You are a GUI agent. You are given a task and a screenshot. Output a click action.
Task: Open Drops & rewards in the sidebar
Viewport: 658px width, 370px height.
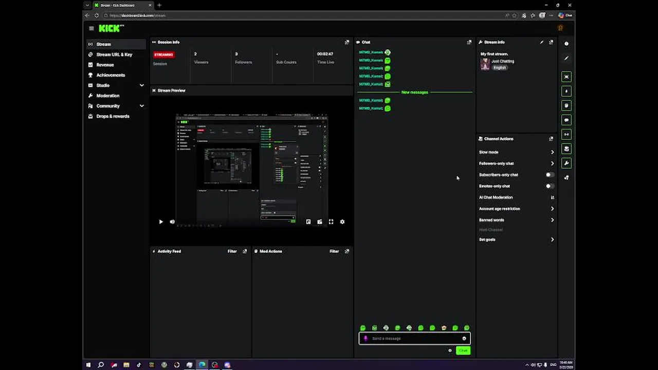[x=117, y=116]
